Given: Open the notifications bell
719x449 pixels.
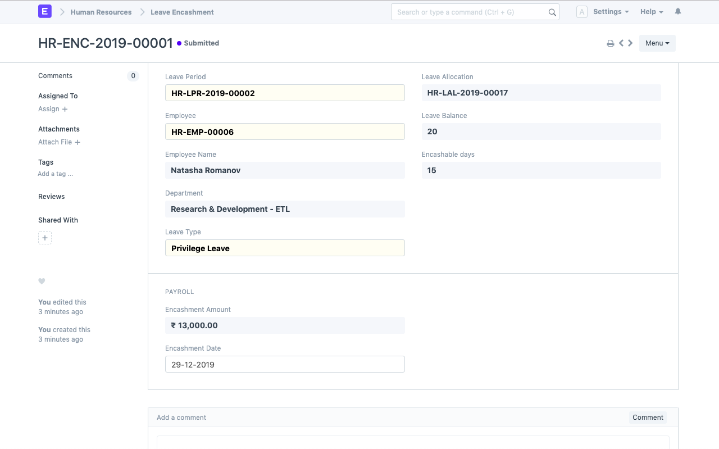Looking at the screenshot, I should [678, 11].
